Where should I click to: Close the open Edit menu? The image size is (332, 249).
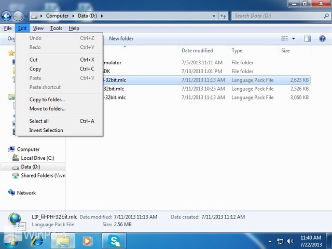pyautogui.click(x=22, y=28)
